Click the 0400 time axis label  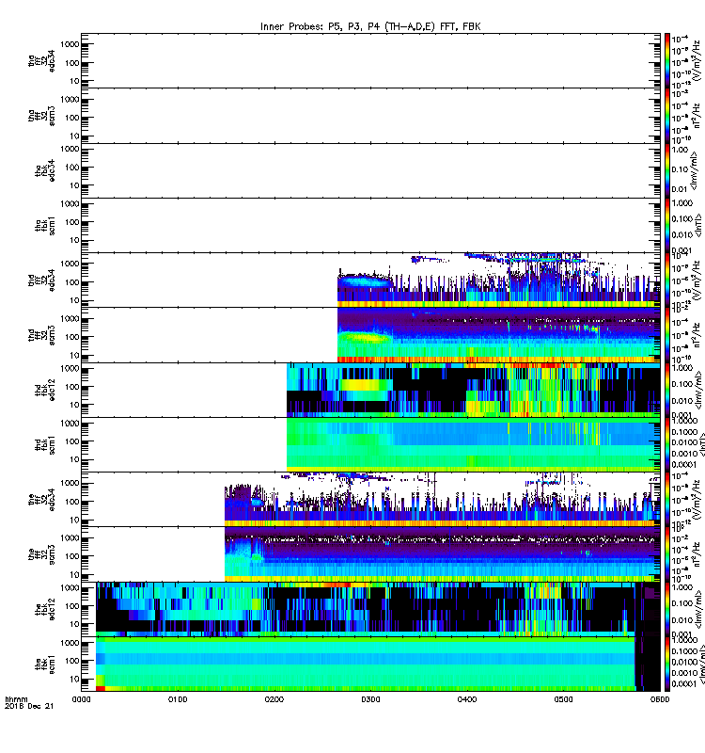pyautogui.click(x=467, y=699)
